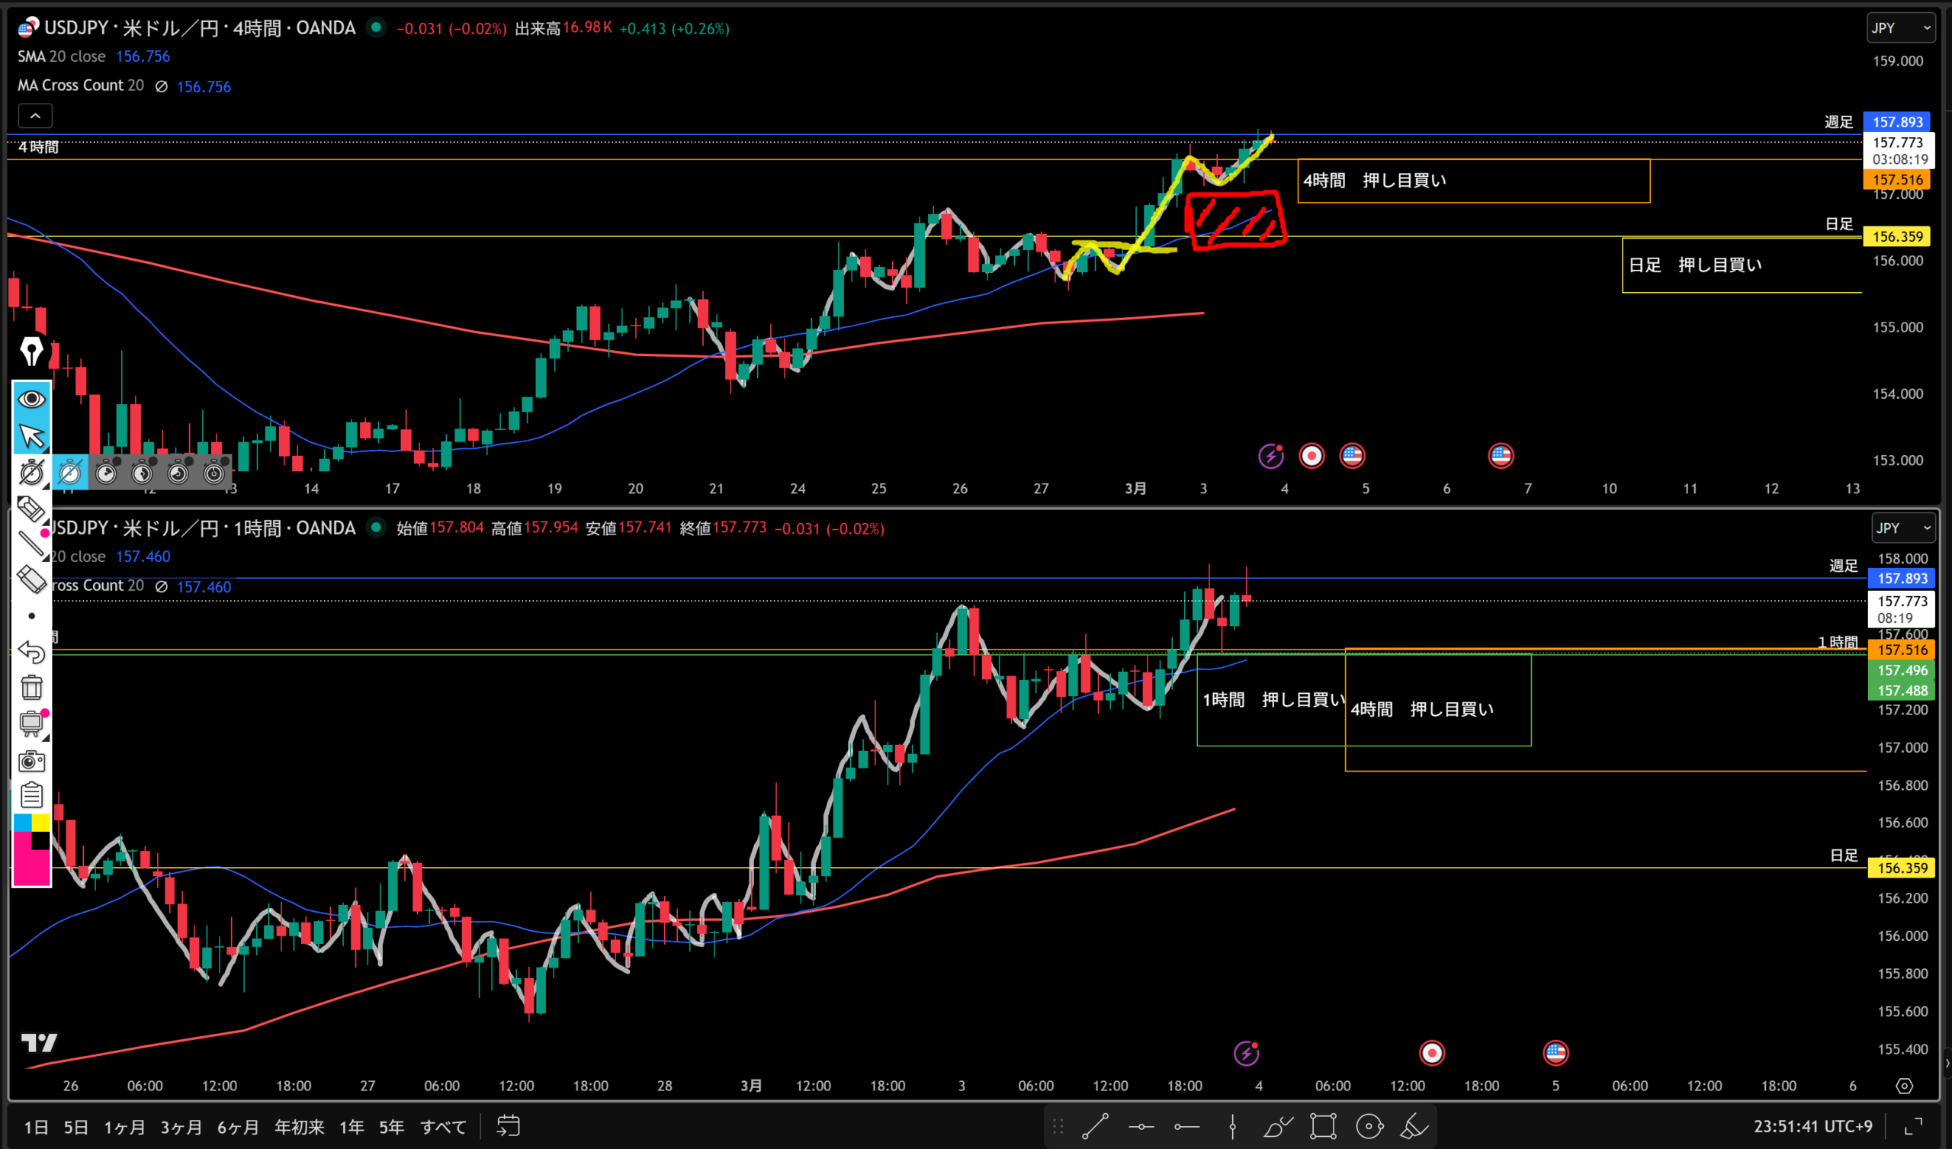
Task: Select the ellipse drawing tool
Action: coord(1369,1126)
